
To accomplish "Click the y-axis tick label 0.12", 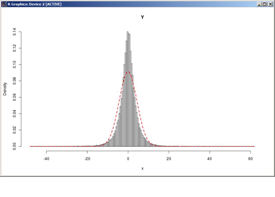I will pos(14,48).
